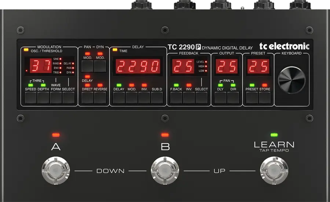Click the yellow TIME LED in Delay section
This screenshot has height=202, width=330.
pos(115,50)
